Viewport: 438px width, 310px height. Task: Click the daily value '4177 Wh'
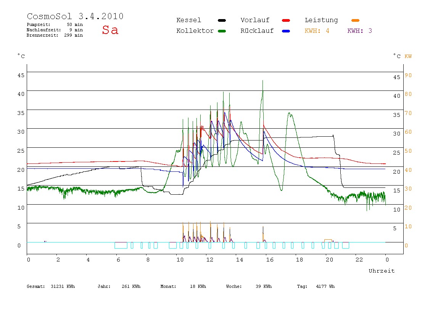coord(325,286)
